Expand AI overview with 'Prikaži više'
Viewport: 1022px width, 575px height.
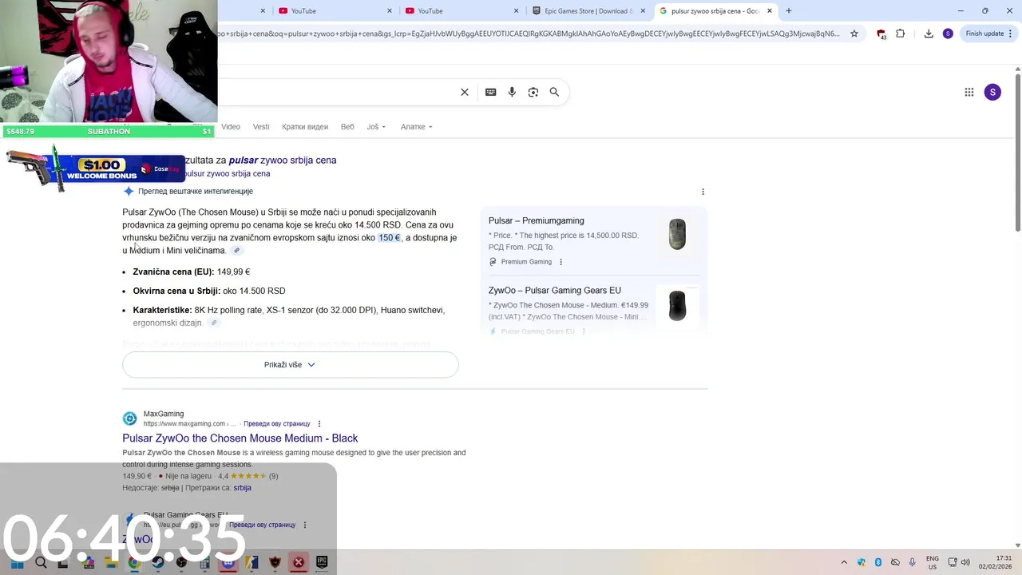[x=290, y=365]
